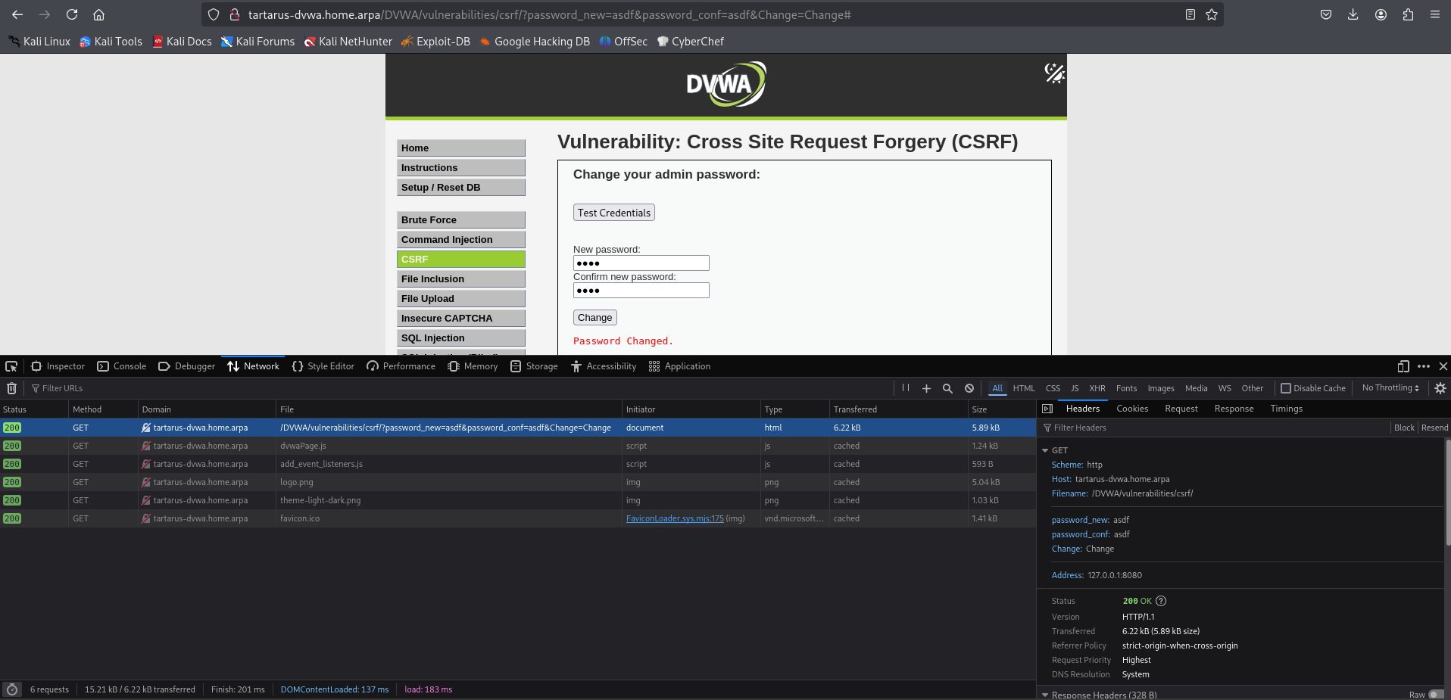Screen dimensions: 1451x700
Task: Open request blocking panel icon
Action: (x=969, y=388)
